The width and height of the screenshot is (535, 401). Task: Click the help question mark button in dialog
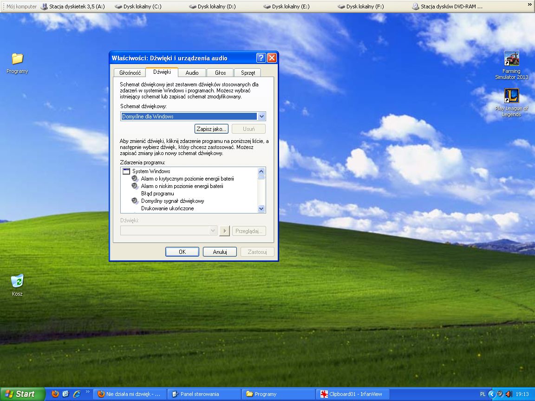pos(261,58)
